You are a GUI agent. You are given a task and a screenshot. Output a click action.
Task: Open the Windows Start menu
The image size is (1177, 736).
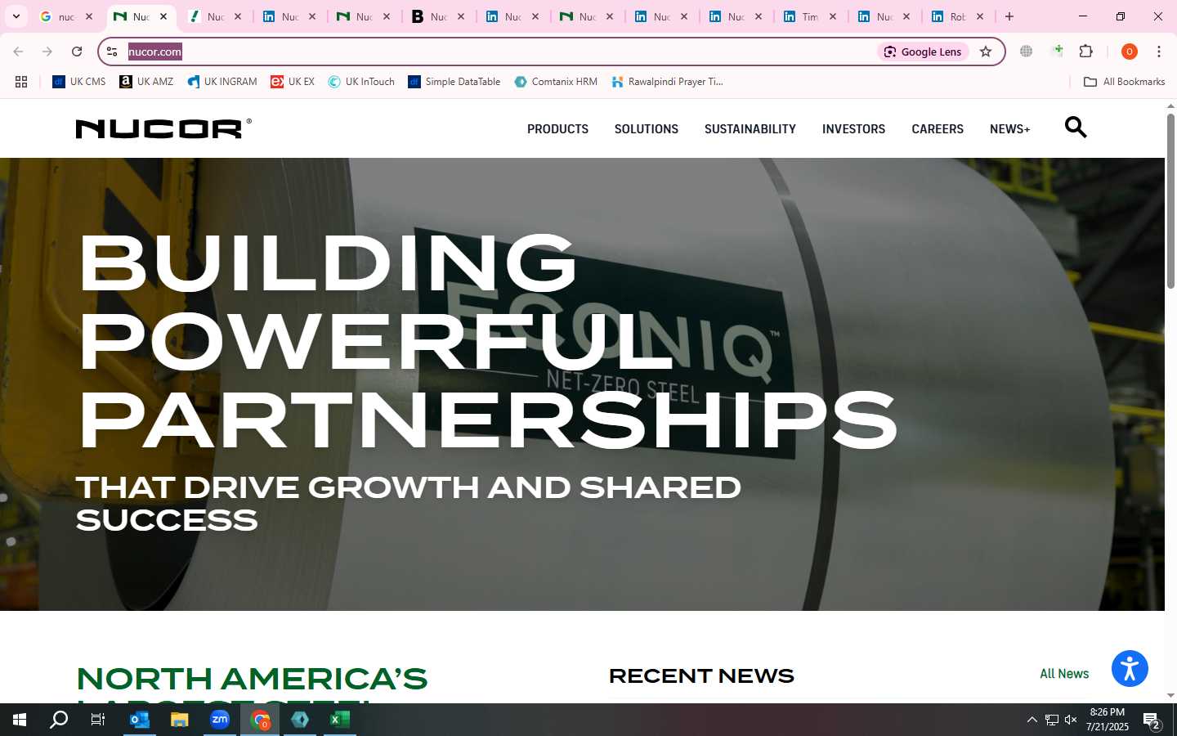click(x=20, y=720)
